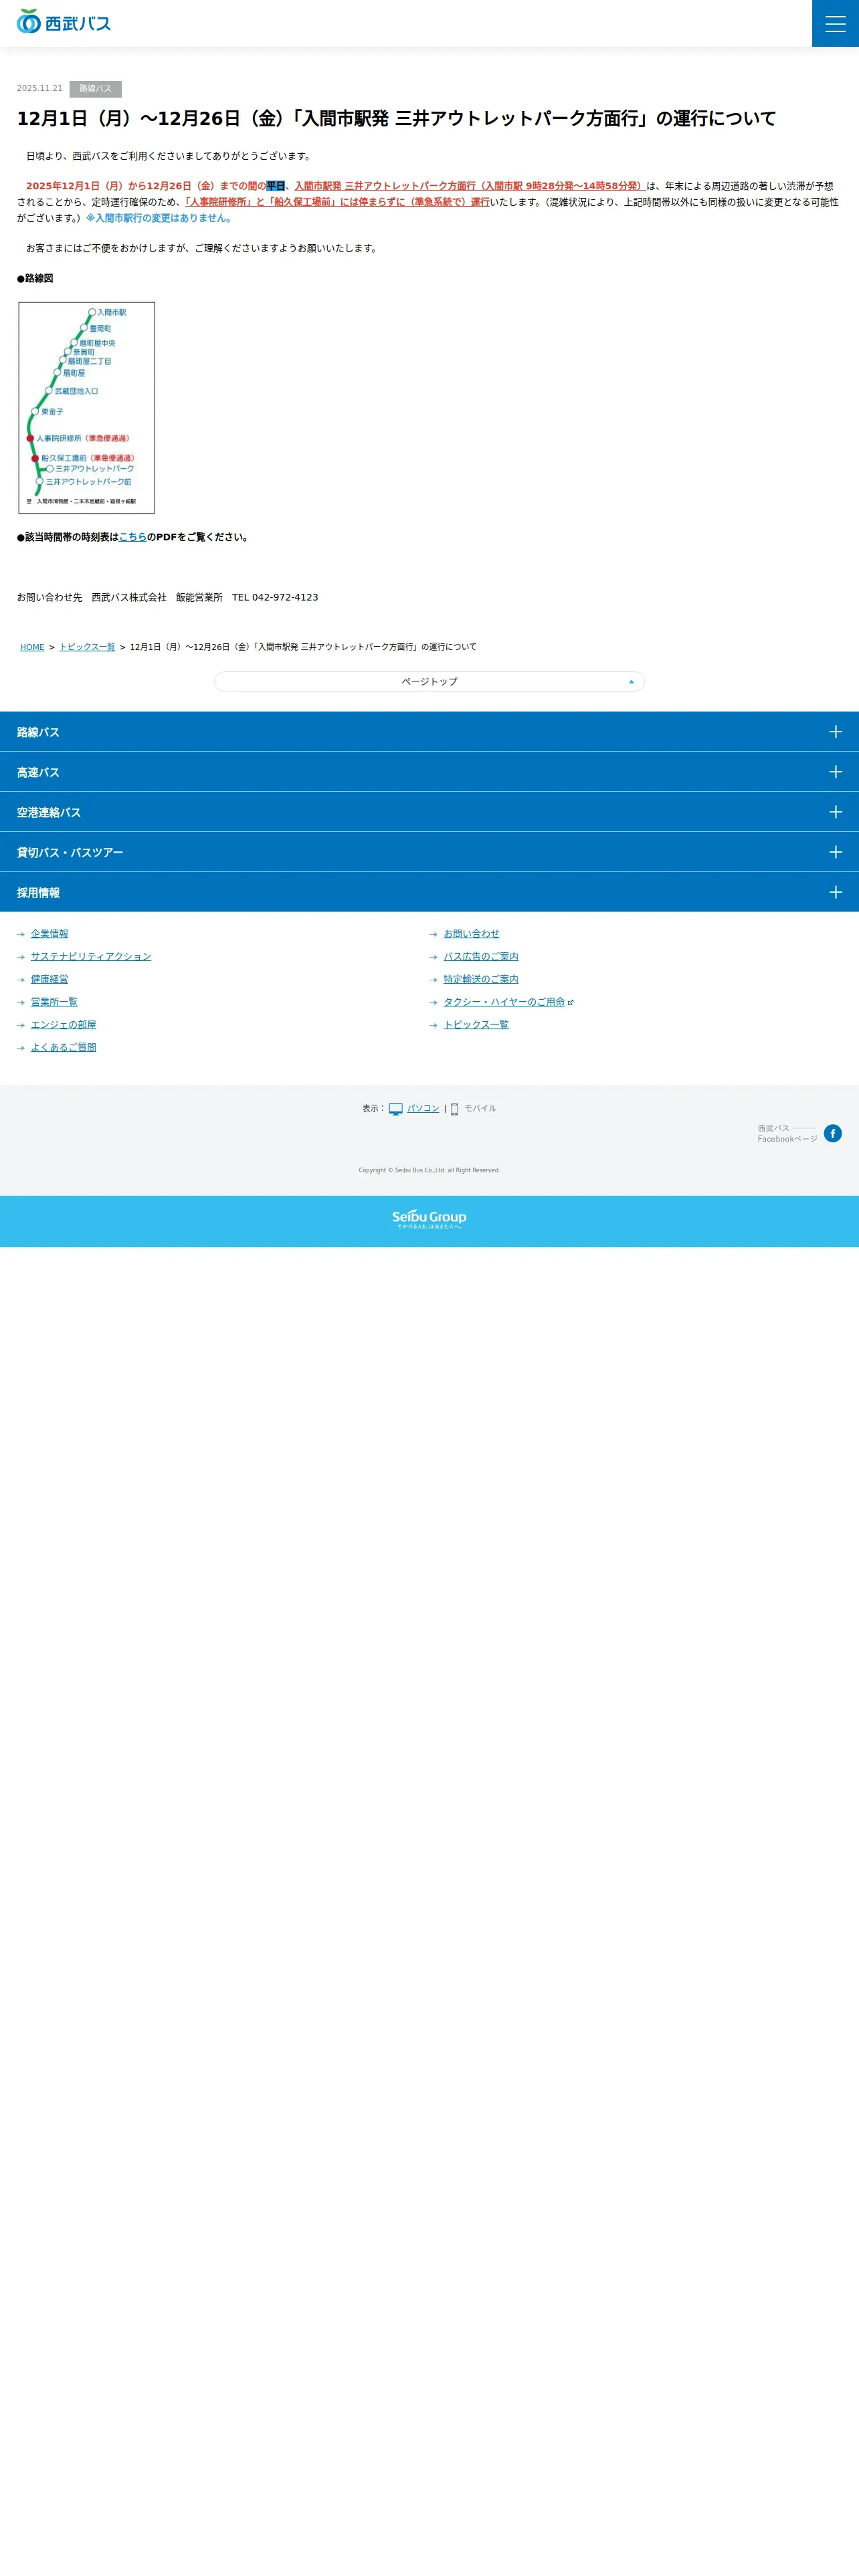Click the Seibu Bus logo
Screen dimensions: 859x2576
[64, 22]
